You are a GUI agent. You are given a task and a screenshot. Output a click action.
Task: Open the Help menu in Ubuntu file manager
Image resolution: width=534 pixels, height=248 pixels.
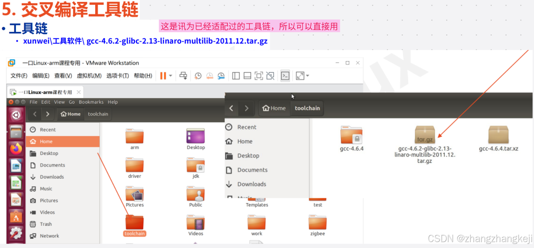[113, 102]
